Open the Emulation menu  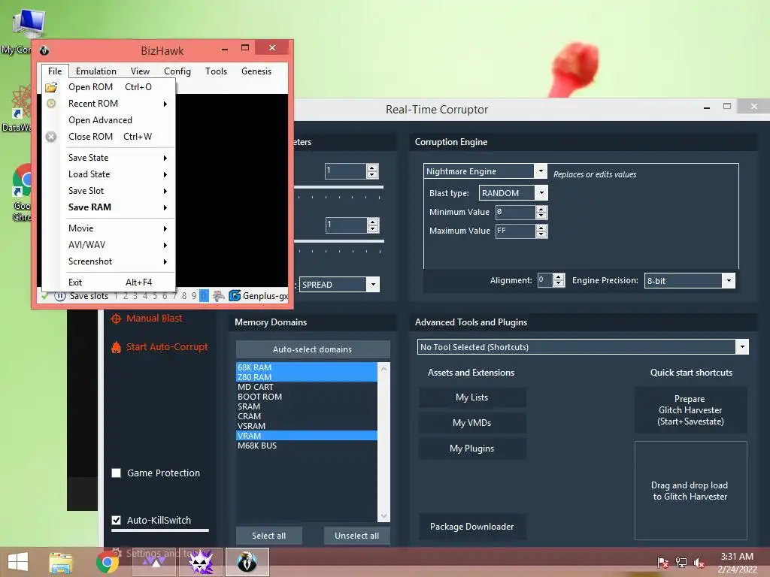96,71
